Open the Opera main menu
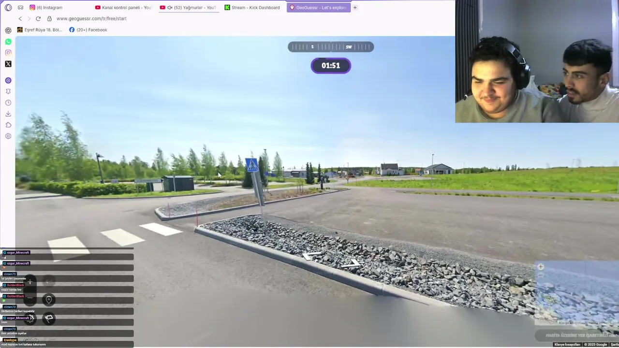619x348 pixels. tap(8, 8)
